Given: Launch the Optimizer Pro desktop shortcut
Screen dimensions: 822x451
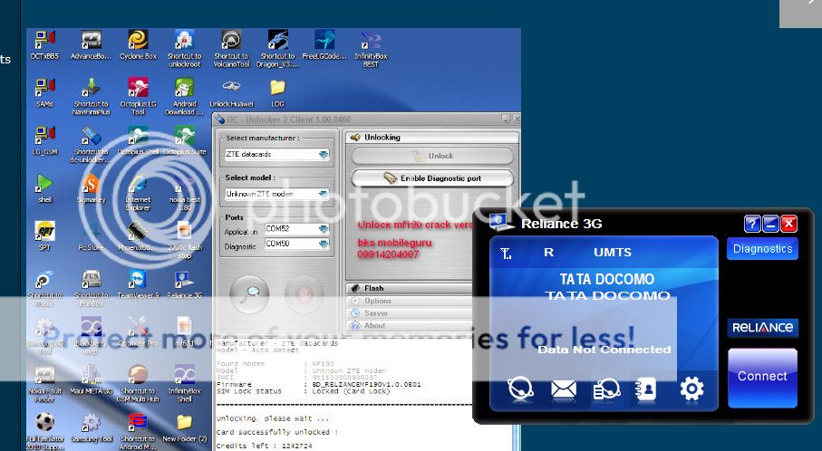Looking at the screenshot, I should click(138, 332).
